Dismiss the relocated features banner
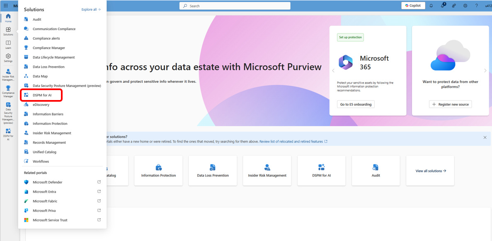This screenshot has height=241, width=492. pyautogui.click(x=485, y=137)
